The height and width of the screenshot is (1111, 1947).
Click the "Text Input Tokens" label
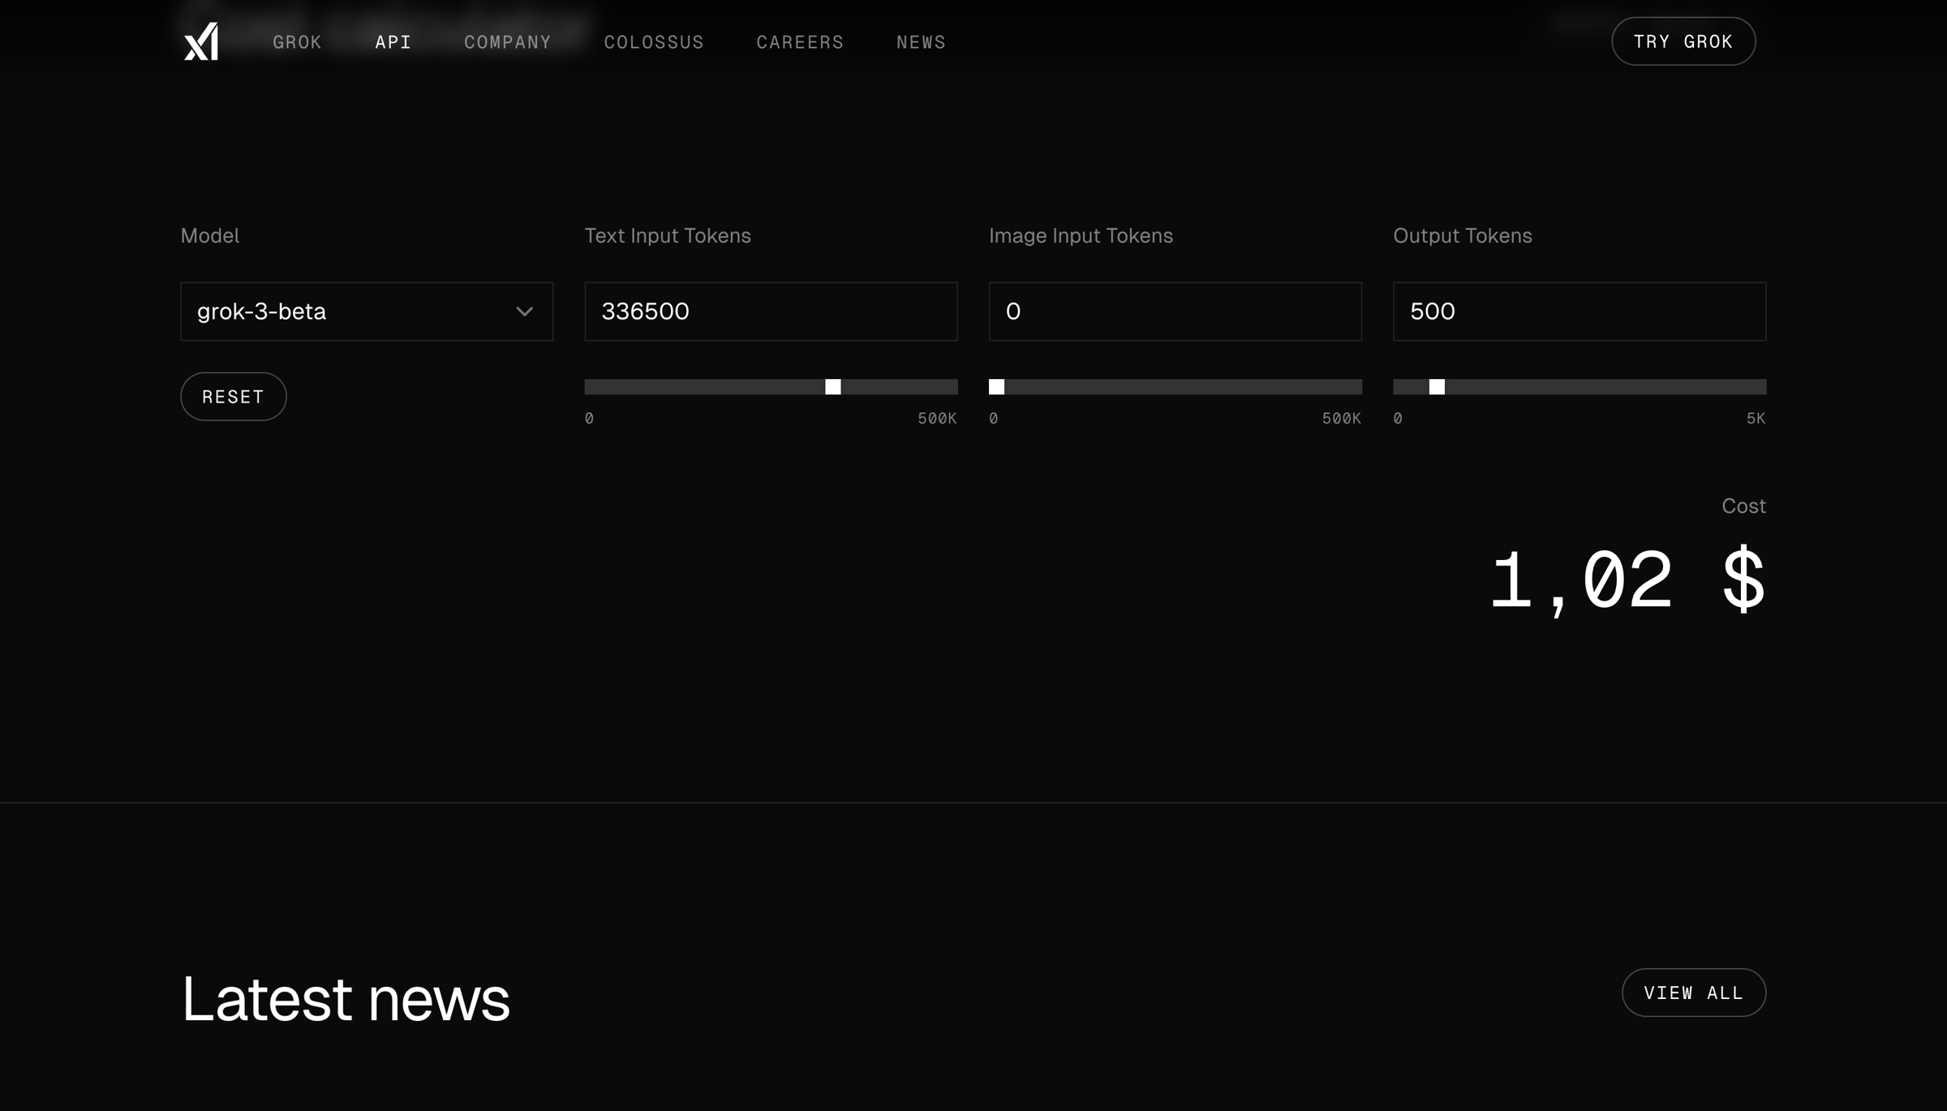(x=668, y=236)
